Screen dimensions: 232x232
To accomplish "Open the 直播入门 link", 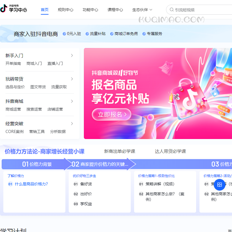I will coord(55,63).
